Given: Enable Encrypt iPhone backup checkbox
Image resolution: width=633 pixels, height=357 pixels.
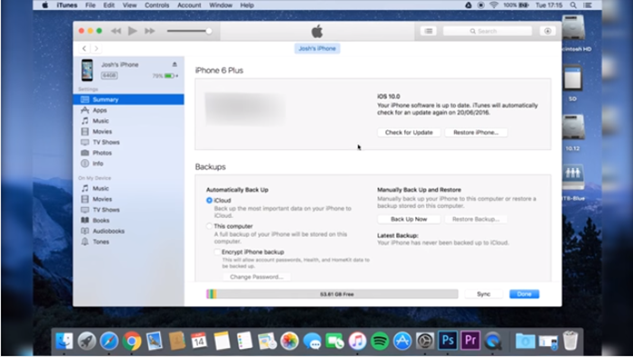Looking at the screenshot, I should pos(217,252).
